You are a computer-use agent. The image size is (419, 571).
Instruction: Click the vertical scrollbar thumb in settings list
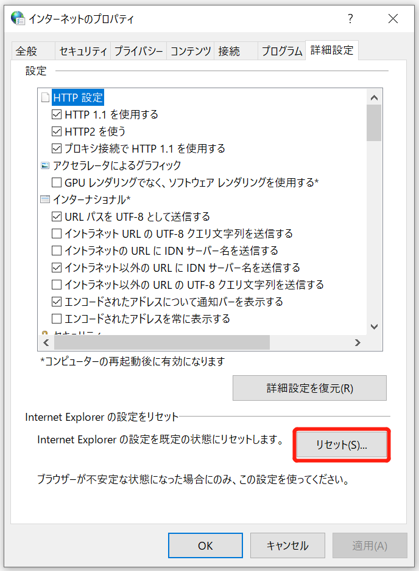point(374,123)
